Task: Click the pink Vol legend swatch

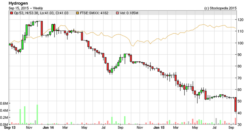Action: 117,13
